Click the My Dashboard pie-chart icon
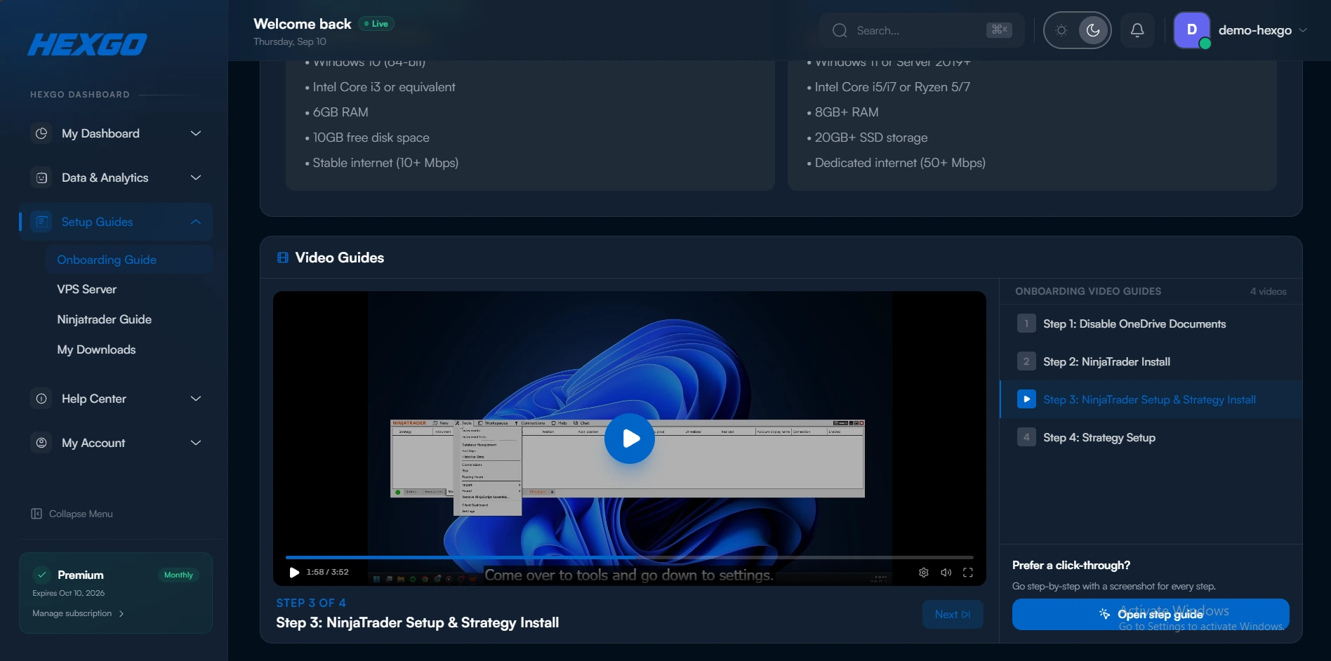The width and height of the screenshot is (1331, 661). [41, 133]
